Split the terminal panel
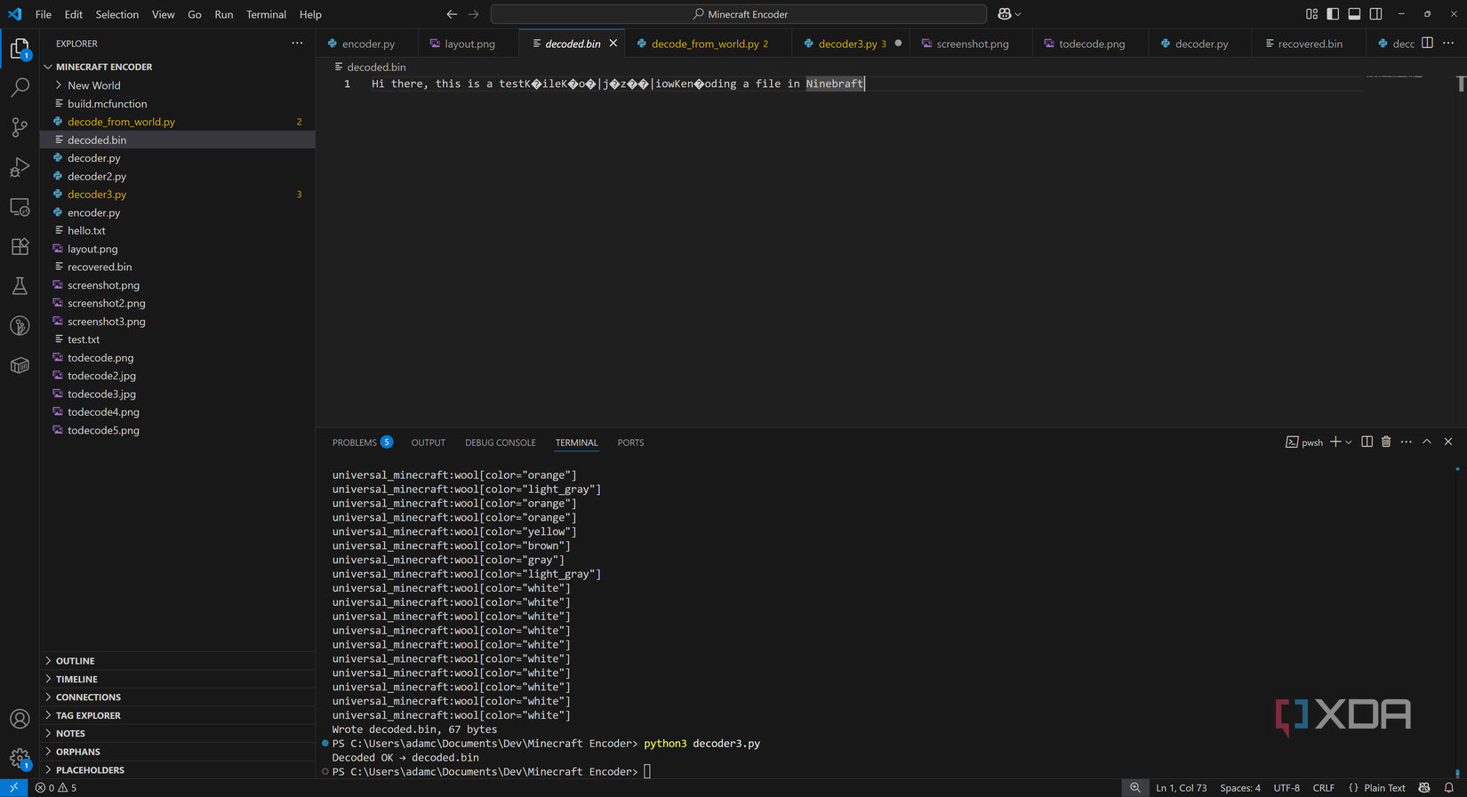 pos(1367,442)
